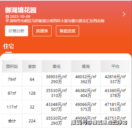Open the 备案进度 button

tap(67, 31)
